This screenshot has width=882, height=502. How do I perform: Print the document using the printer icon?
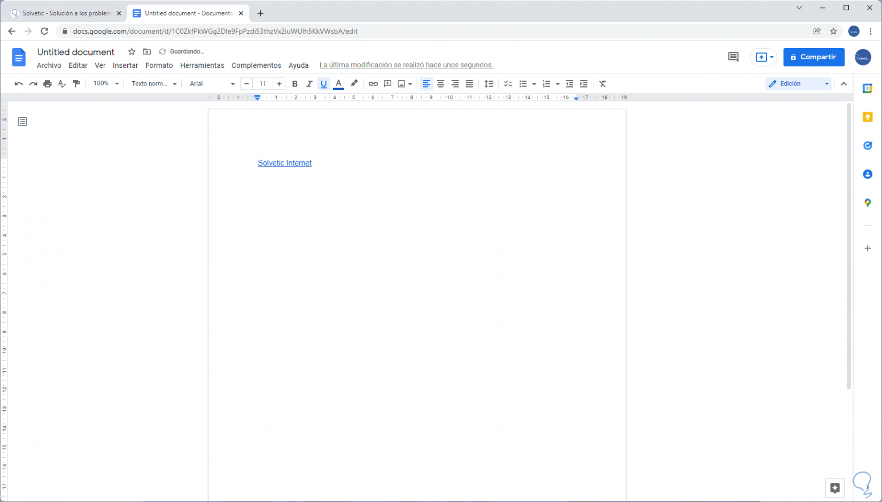(48, 84)
